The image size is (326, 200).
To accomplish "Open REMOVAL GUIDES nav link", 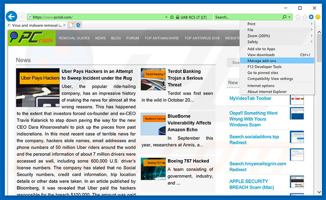I will coord(74,38).
